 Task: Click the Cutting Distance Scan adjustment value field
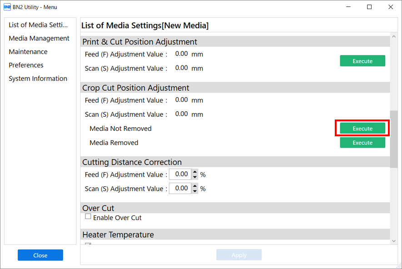coord(180,189)
